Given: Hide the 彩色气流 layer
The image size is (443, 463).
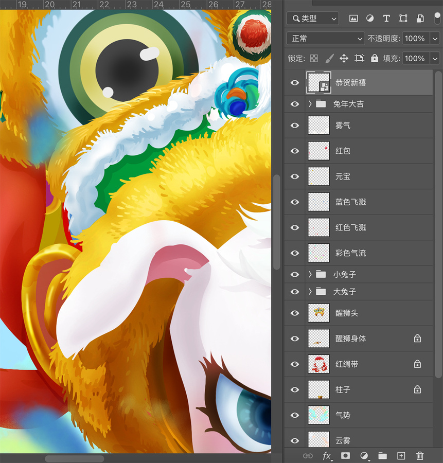Looking at the screenshot, I should pos(295,253).
